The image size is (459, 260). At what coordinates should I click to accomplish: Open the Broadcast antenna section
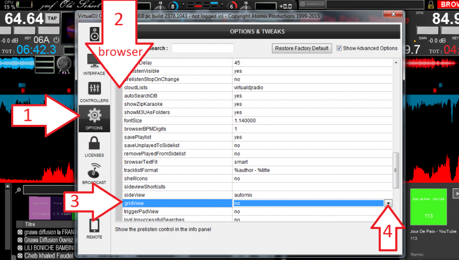94,174
